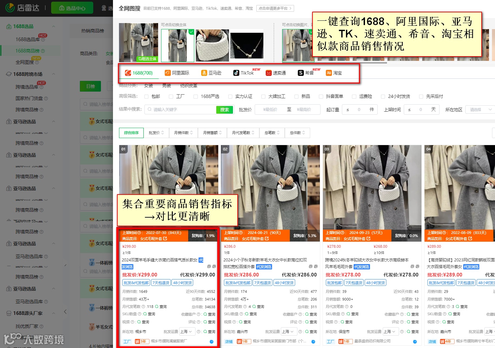This screenshot has width=495, height=348.
Task: Switch to the TikTok platform tab
Action: click(244, 73)
